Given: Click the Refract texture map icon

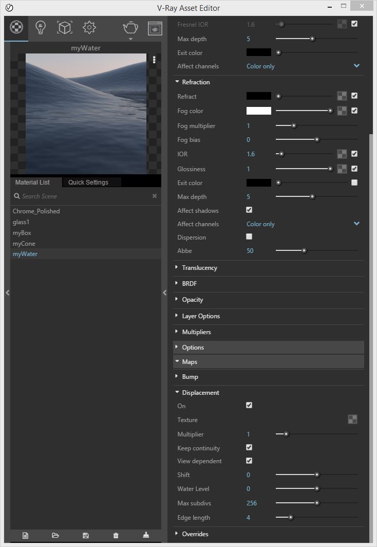Looking at the screenshot, I should [x=342, y=96].
